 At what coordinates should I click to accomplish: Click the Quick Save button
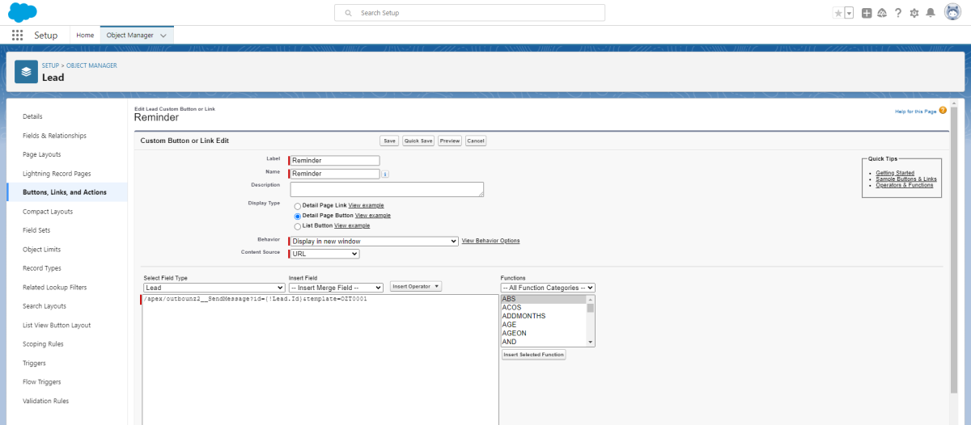[x=418, y=141]
